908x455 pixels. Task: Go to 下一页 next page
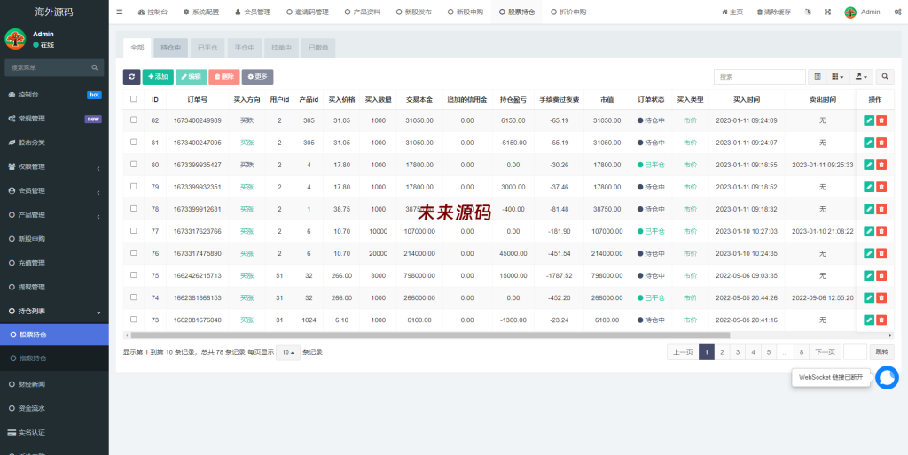tap(825, 352)
